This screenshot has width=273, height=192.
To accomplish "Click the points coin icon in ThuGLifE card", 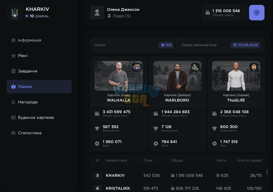I will pyautogui.click(x=215, y=143).
